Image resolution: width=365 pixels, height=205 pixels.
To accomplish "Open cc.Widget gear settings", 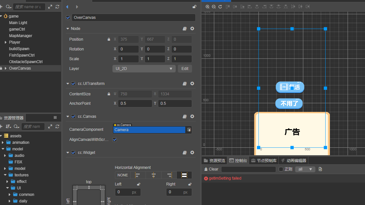I will [x=192, y=152].
